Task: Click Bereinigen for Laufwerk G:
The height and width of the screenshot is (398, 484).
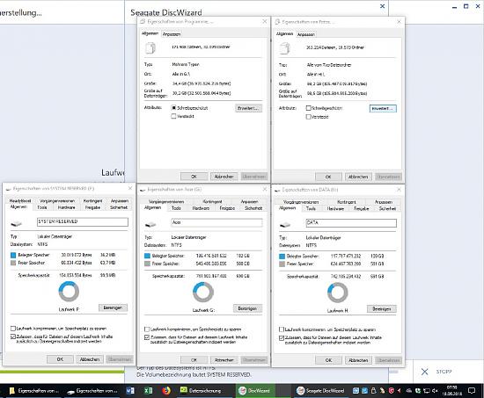Action: click(x=247, y=308)
